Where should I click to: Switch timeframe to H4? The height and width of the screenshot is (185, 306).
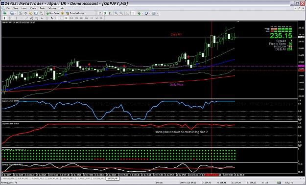[x=87, y=18]
